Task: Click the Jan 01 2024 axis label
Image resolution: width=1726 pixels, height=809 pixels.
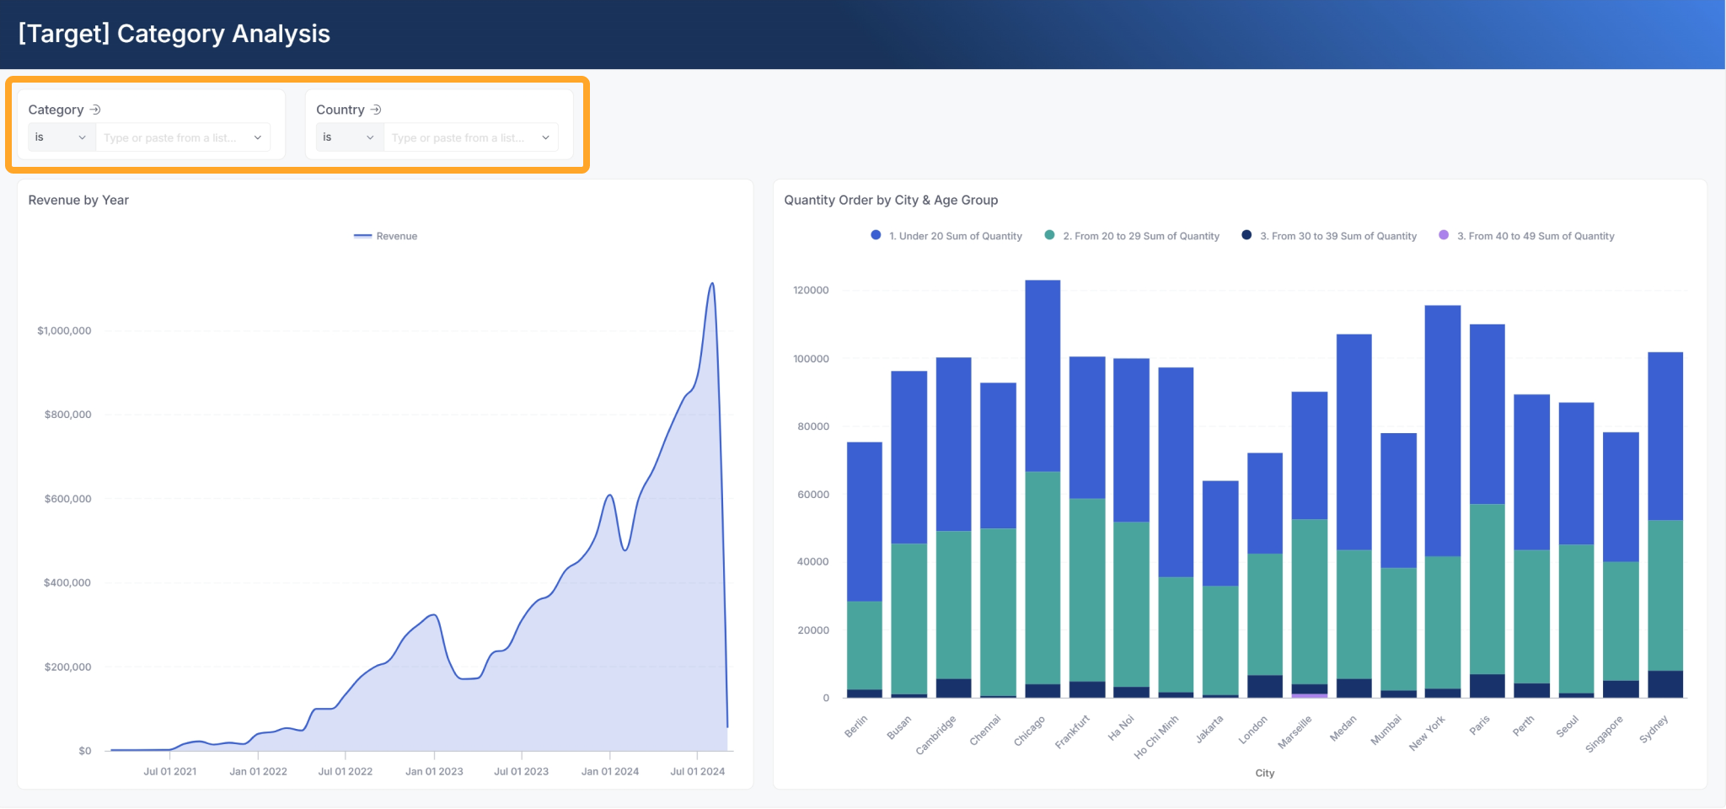Action: 610,771
